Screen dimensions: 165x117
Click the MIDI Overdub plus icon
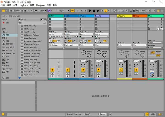pos(102,11)
